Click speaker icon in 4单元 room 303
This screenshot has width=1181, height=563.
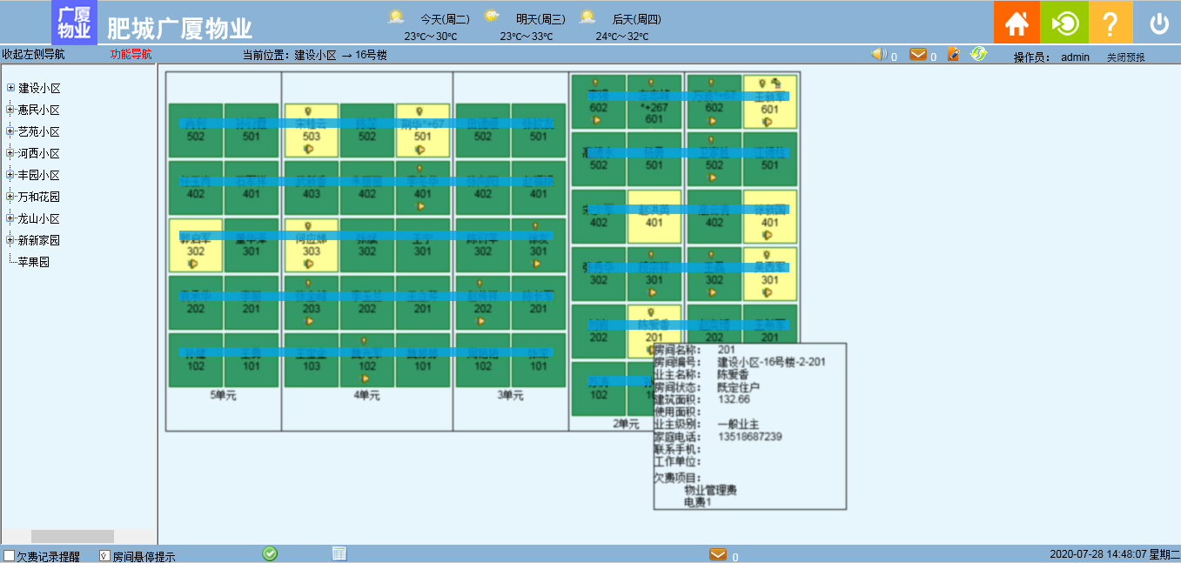(309, 265)
